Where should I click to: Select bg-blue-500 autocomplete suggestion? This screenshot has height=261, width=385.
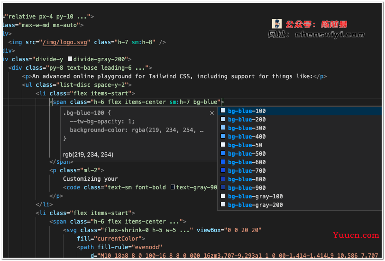[x=299, y=154]
